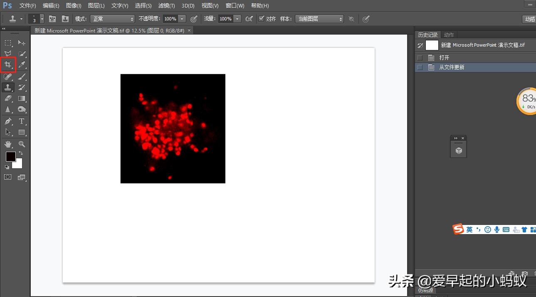The height and width of the screenshot is (297, 536).
Task: Select the Sharpen tool
Action: (8, 110)
